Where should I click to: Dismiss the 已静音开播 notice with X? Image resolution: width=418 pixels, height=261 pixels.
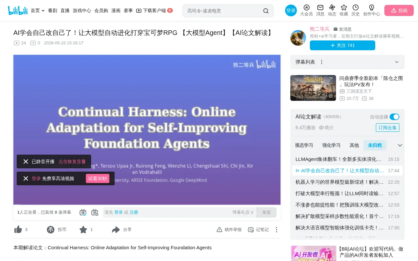26,161
